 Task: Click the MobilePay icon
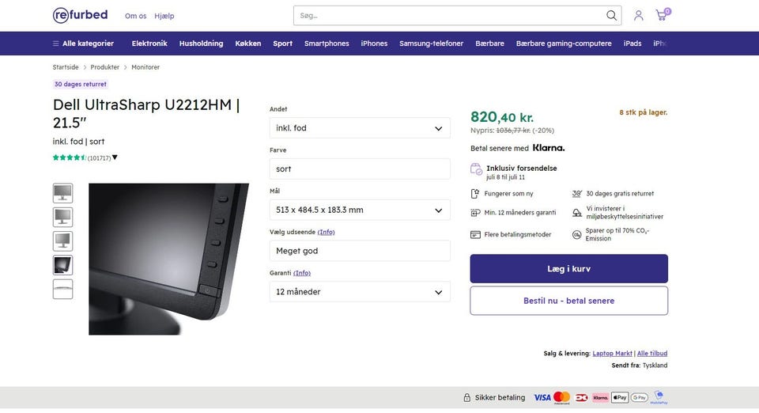click(x=659, y=397)
